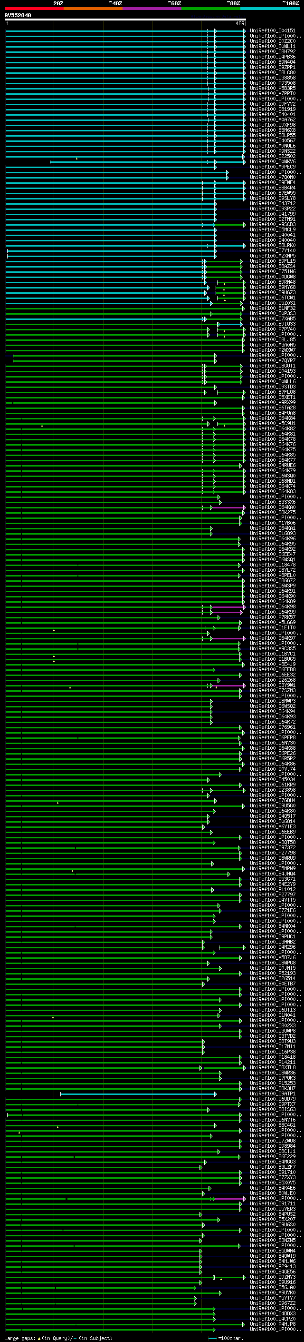Select hit label UniRef100_A9RX99
This screenshot has height=1342, width=304.
click(x=273, y=402)
